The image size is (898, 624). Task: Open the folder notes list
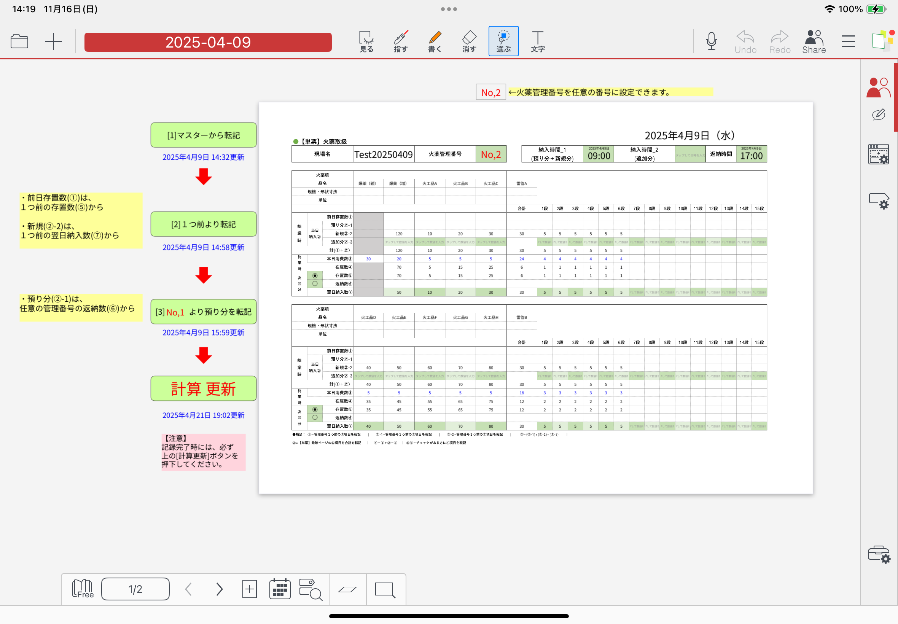coord(19,41)
